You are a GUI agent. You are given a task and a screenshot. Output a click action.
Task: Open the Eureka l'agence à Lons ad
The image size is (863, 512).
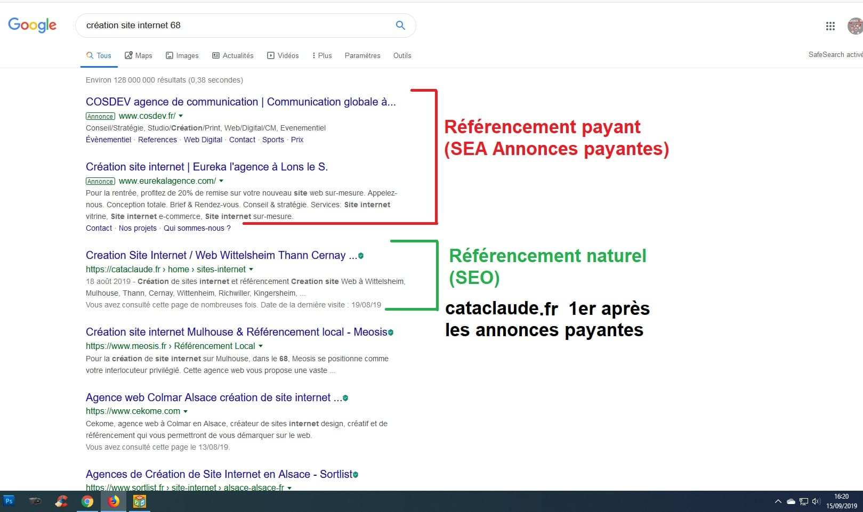(x=207, y=167)
